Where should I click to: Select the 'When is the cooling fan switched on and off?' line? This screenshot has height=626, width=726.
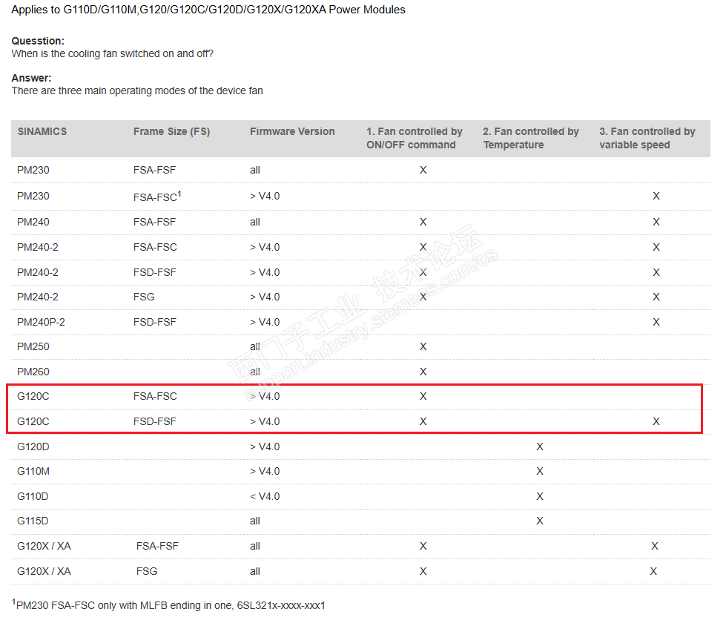(x=113, y=53)
